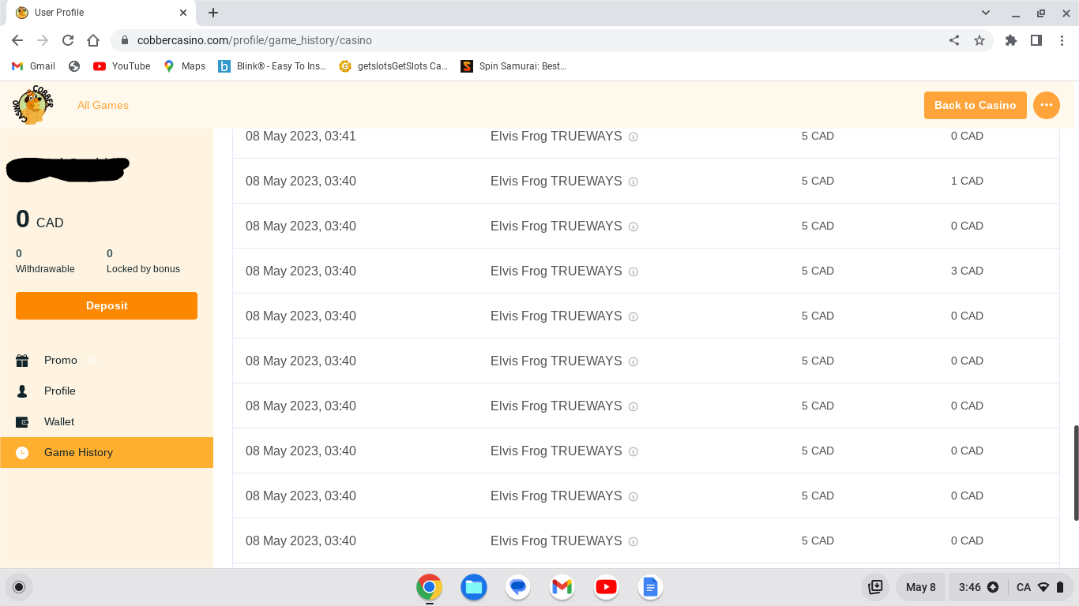Expand the tab search dropdown arrow

click(986, 13)
